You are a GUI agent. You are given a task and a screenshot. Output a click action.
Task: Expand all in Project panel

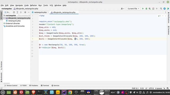[17, 12]
